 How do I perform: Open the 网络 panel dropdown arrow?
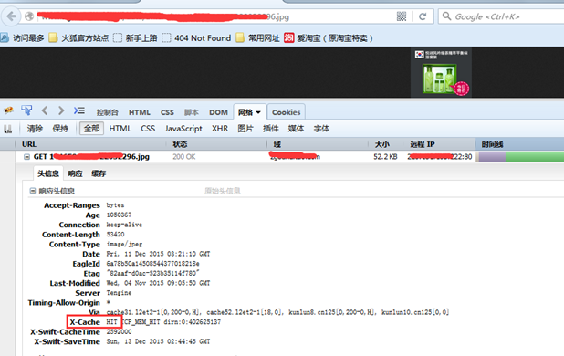pyautogui.click(x=258, y=112)
